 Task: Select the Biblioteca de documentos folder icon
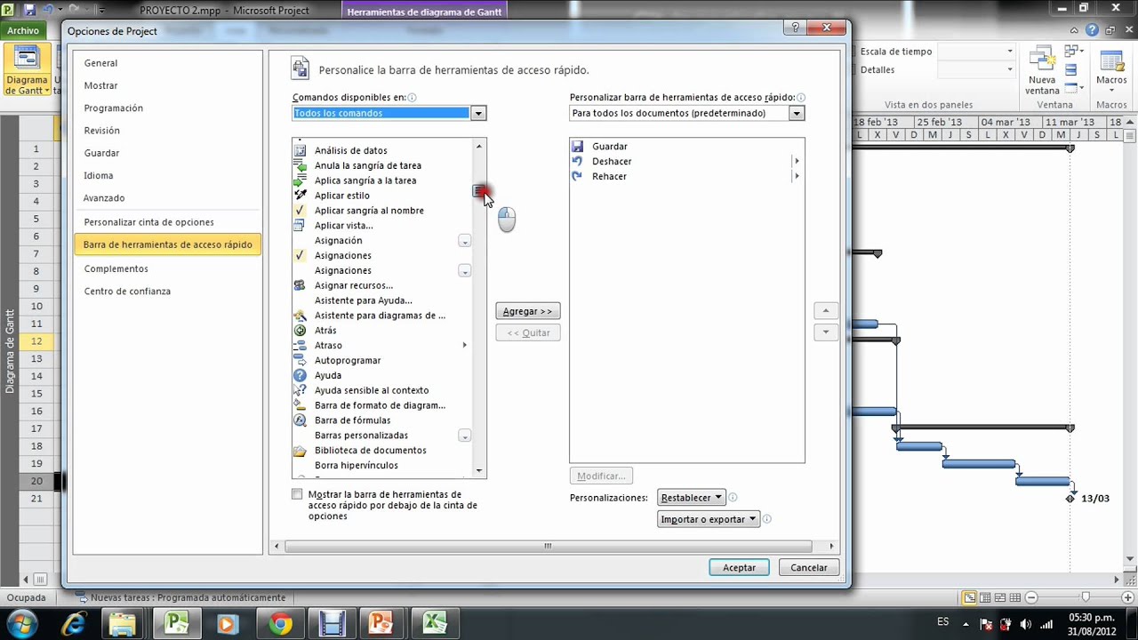point(300,451)
